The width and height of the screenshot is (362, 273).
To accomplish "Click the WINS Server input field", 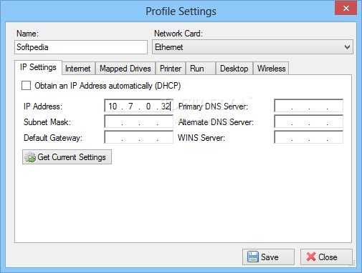I will [x=308, y=137].
